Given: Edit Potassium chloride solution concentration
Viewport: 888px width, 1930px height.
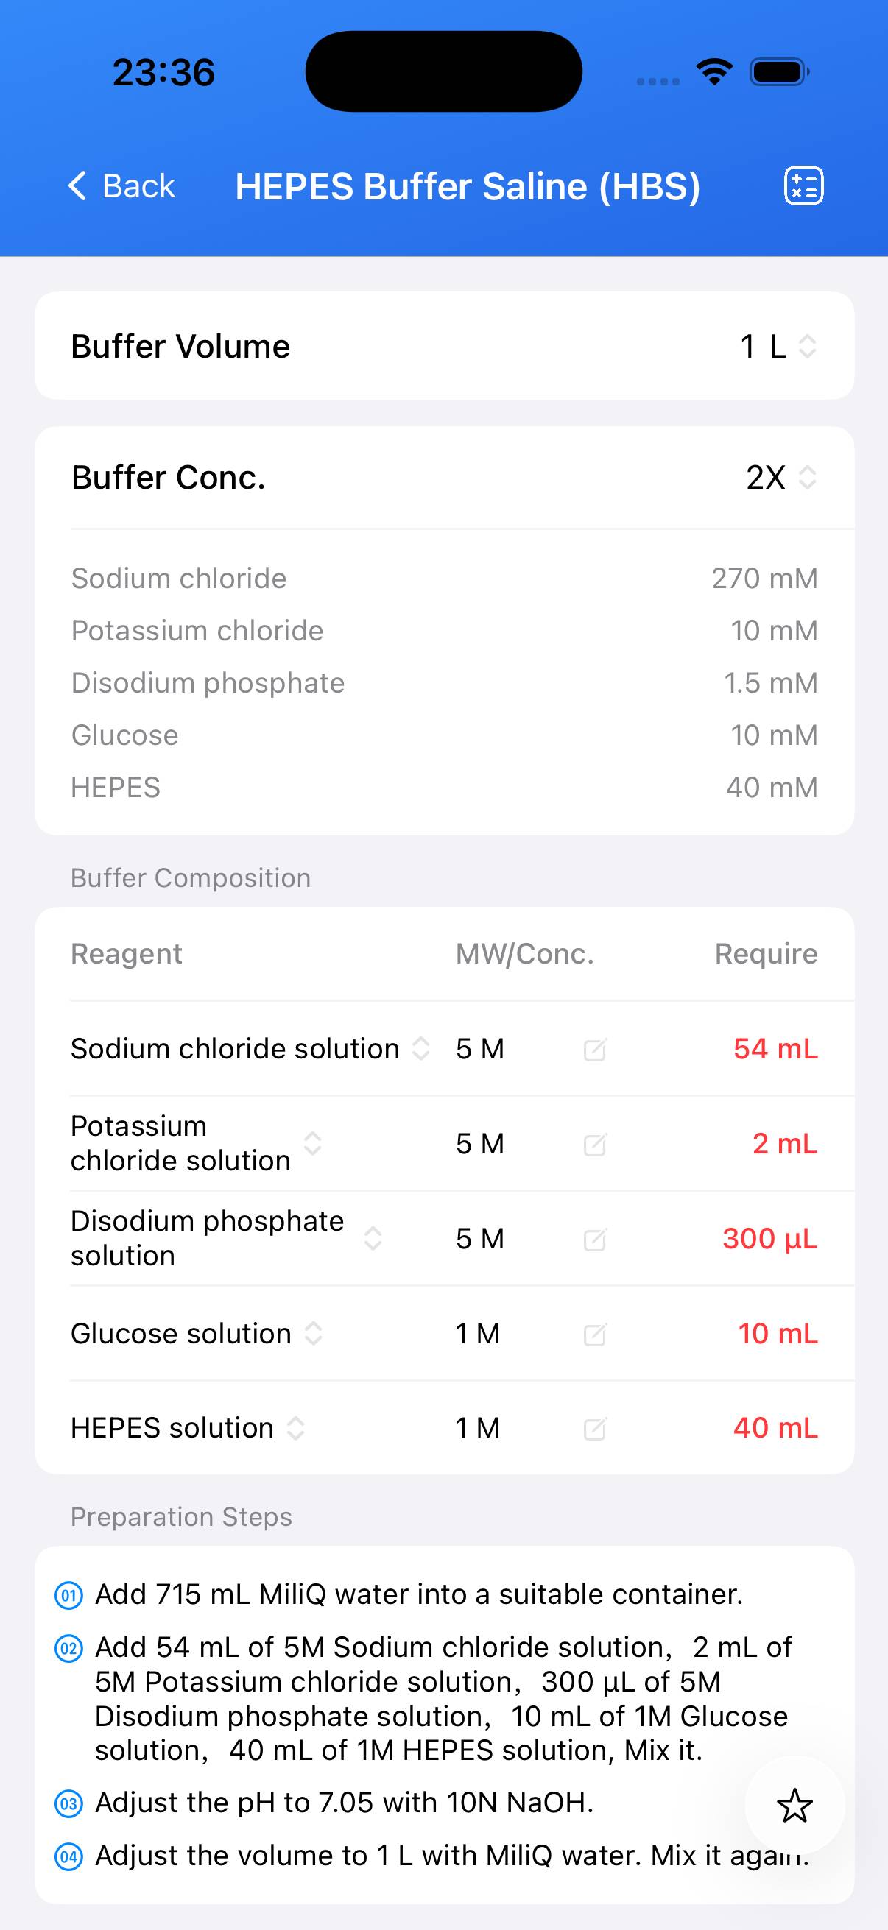Looking at the screenshot, I should 594,1145.
